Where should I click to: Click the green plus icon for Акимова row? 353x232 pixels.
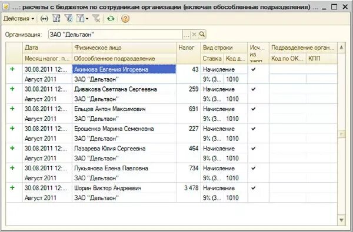[x=12, y=69]
